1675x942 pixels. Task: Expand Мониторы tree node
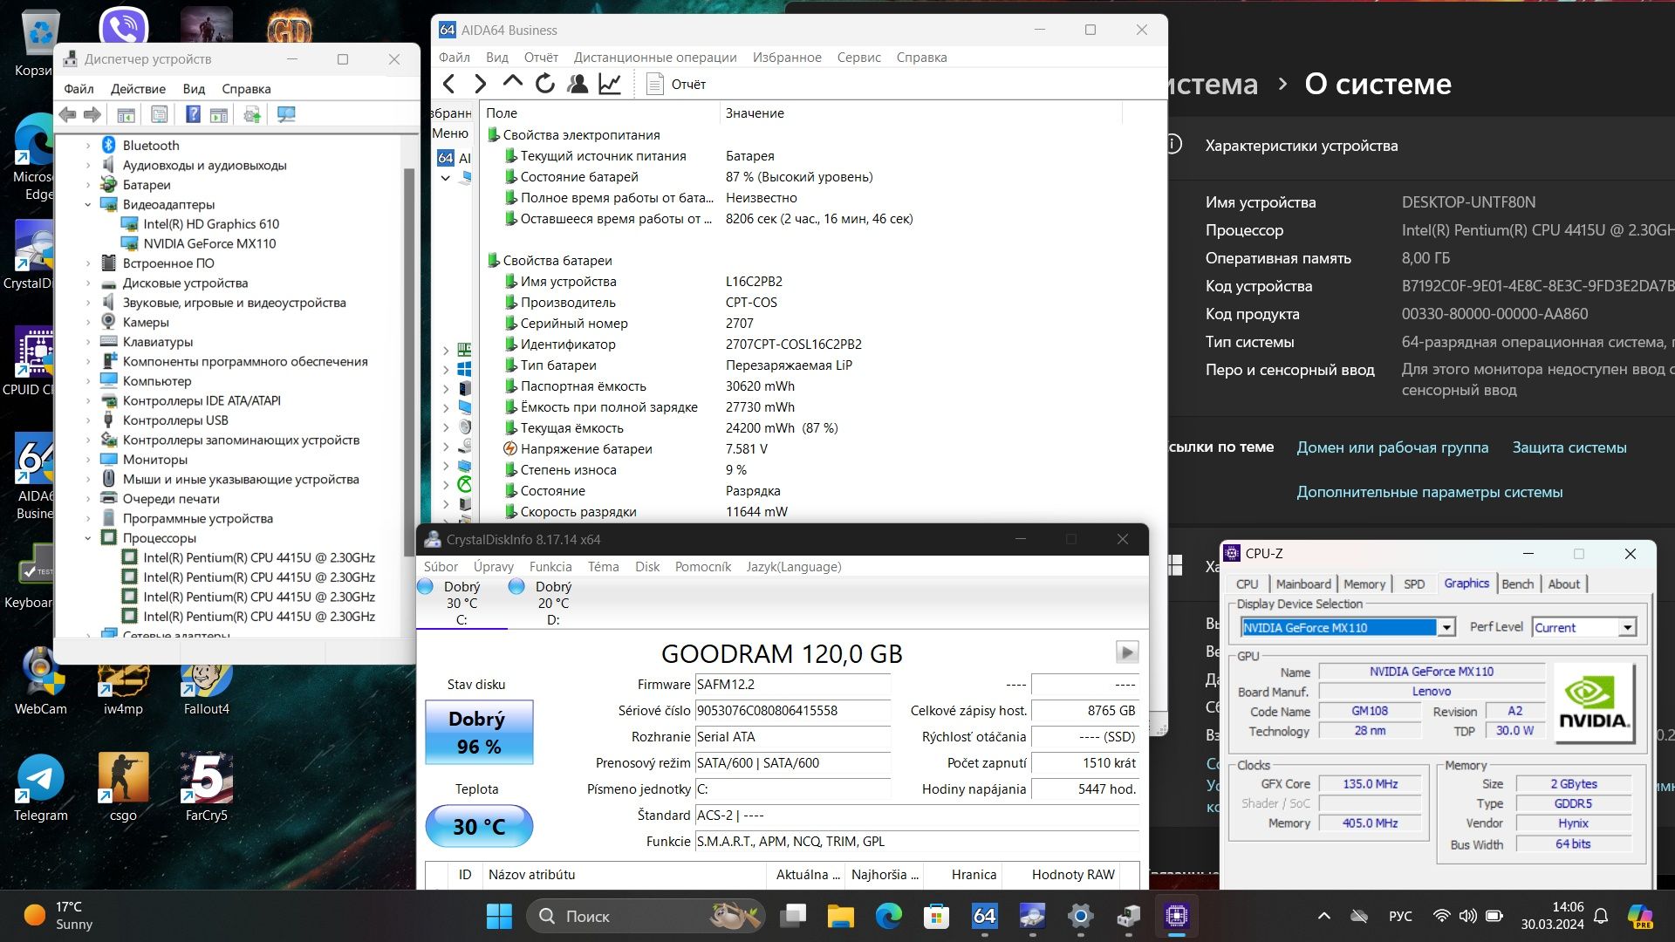(88, 460)
